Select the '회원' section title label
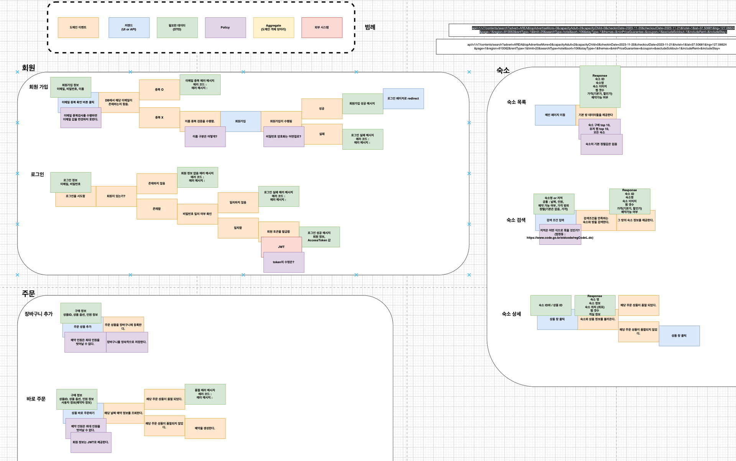This screenshot has height=461, width=736. click(x=28, y=68)
